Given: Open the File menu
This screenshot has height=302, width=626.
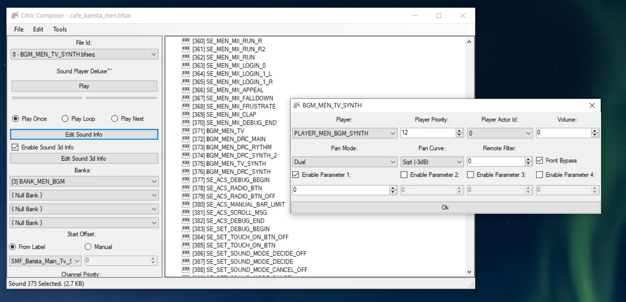Looking at the screenshot, I should tap(19, 29).
